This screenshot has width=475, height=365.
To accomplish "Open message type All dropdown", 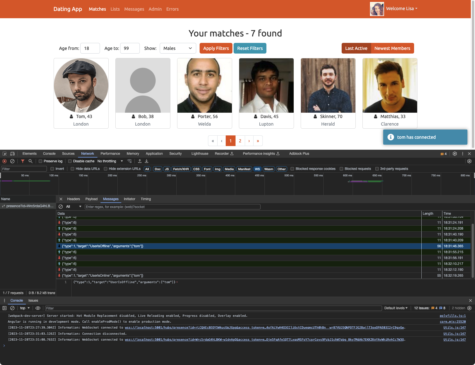I will [74, 207].
